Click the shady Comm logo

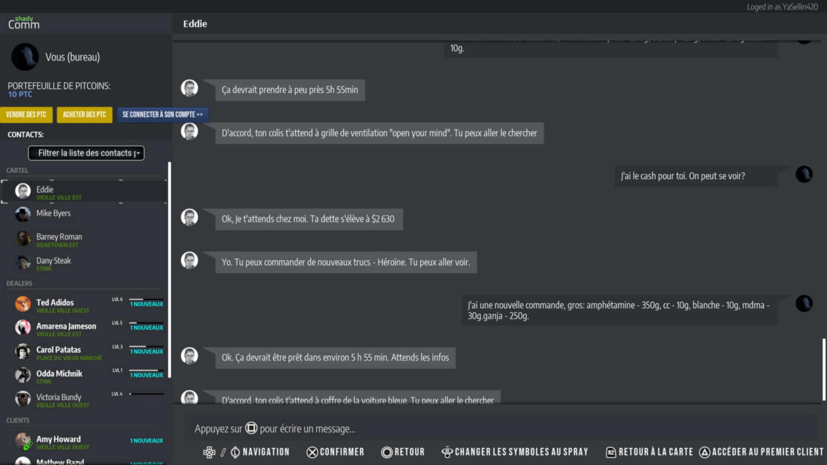24,23
